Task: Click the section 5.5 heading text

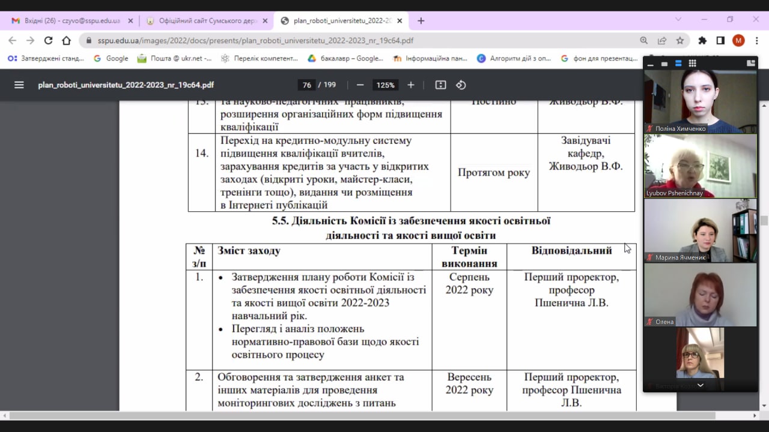Action: pyautogui.click(x=411, y=228)
